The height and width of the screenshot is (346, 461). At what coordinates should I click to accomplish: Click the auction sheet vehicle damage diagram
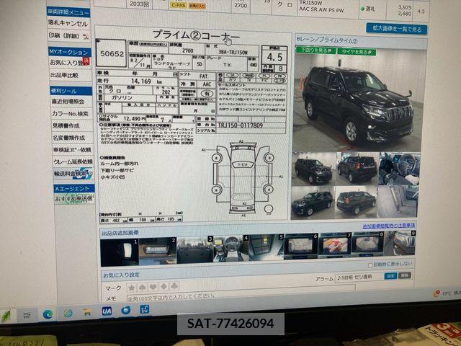coord(243,178)
